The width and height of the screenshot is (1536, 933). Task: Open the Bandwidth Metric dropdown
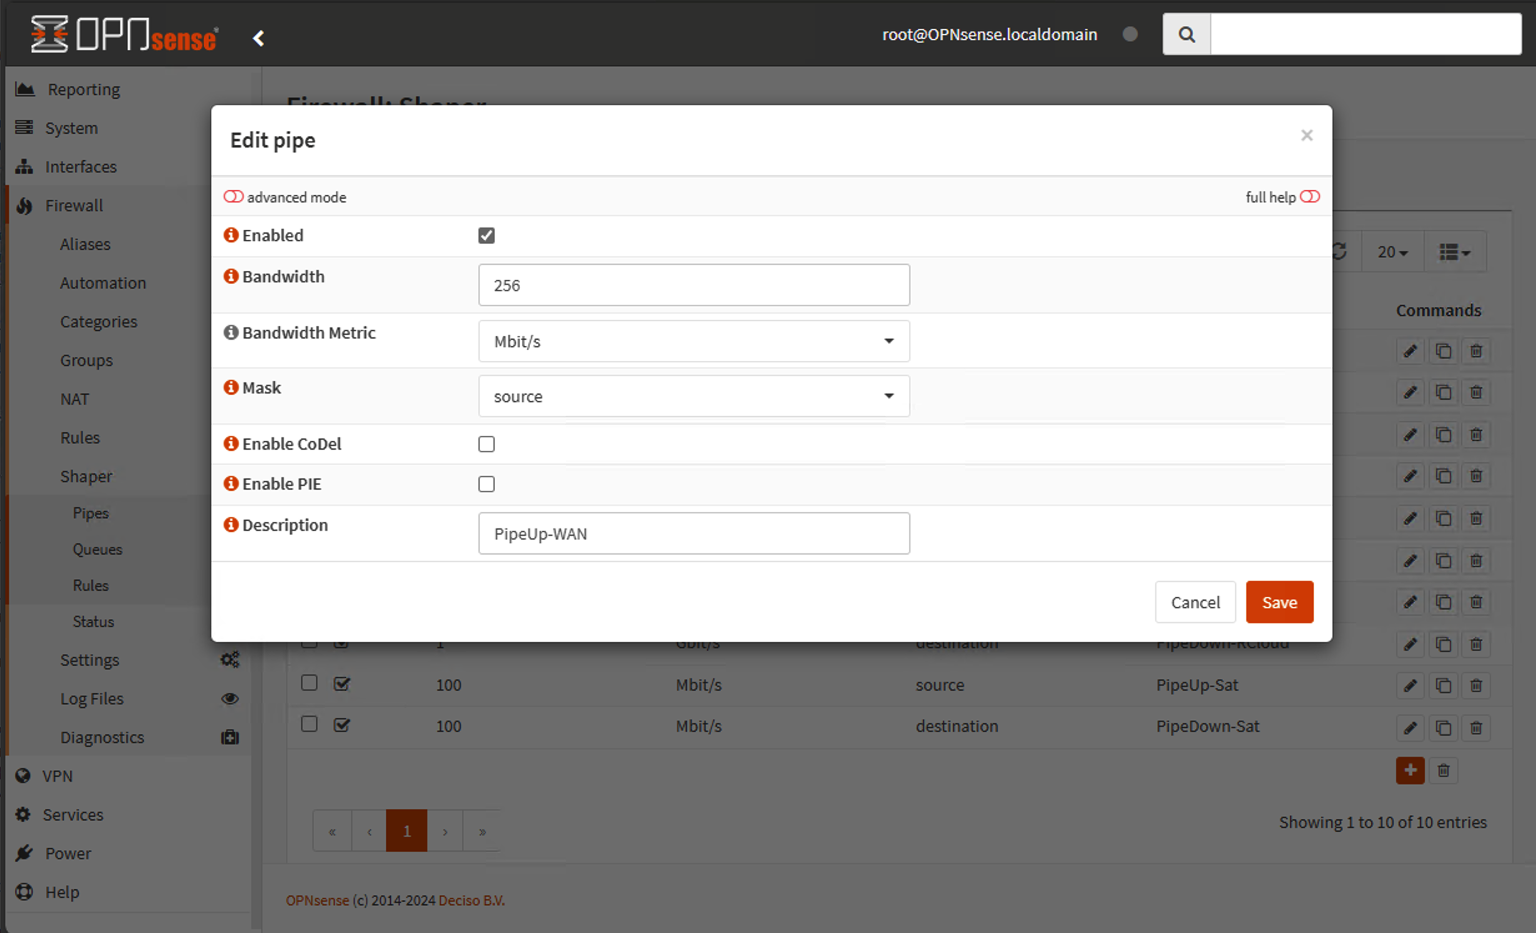[694, 341]
